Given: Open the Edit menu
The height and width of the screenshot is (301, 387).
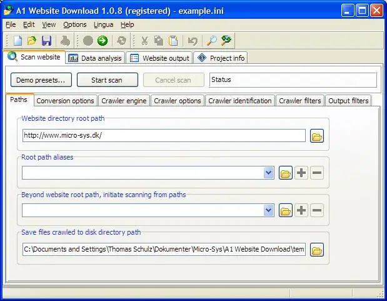Looking at the screenshot, I should (29, 24).
